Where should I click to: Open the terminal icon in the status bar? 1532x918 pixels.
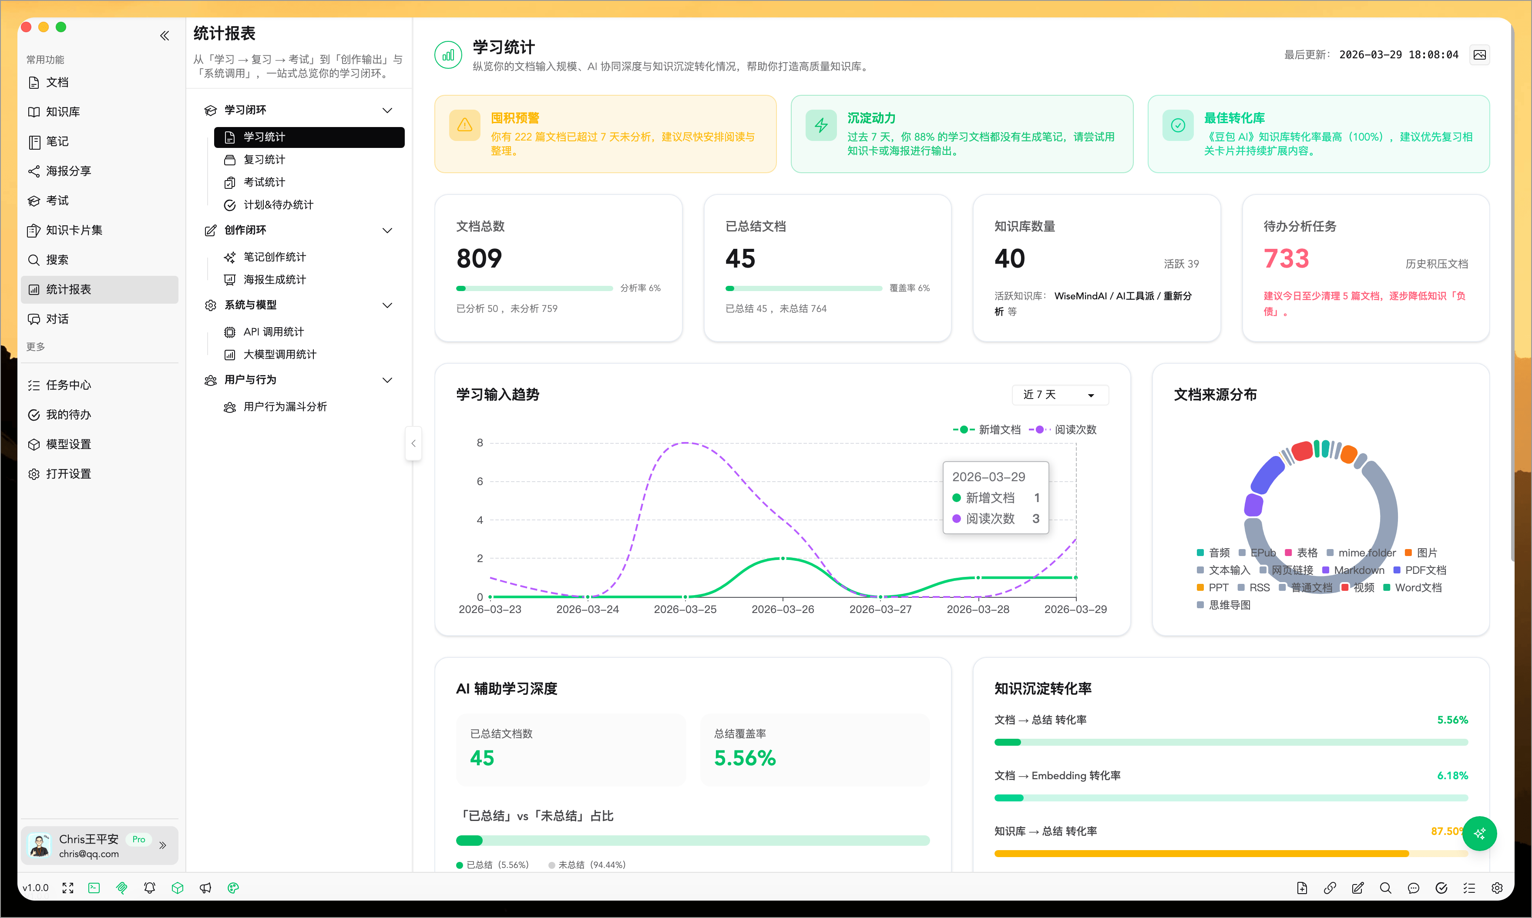click(x=94, y=888)
